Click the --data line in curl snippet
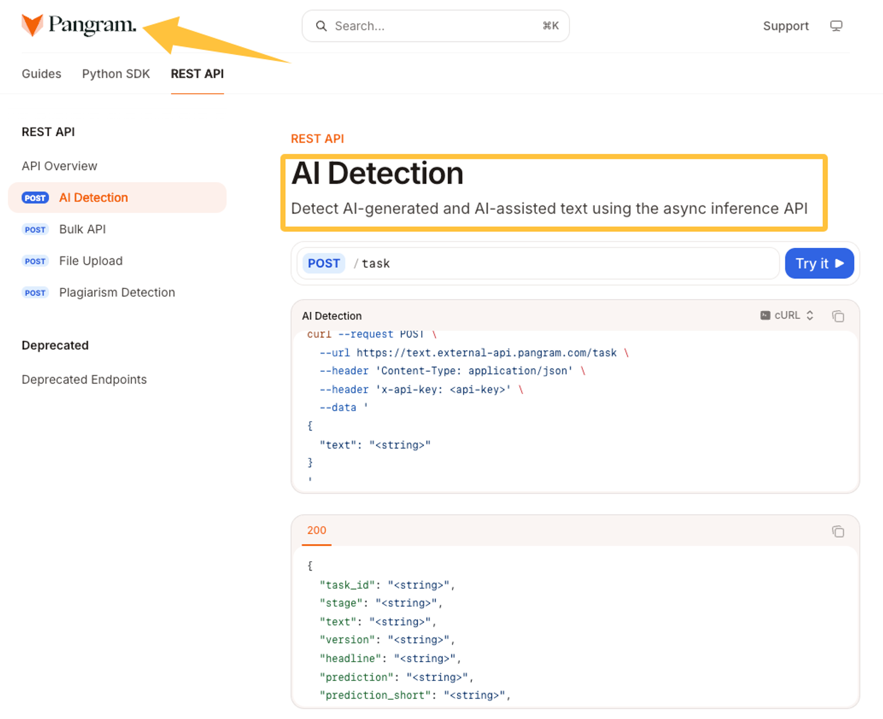Image resolution: width=883 pixels, height=719 pixels. 344,407
